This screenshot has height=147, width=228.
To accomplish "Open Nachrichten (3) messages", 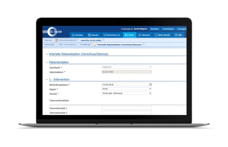I will click(x=112, y=35).
